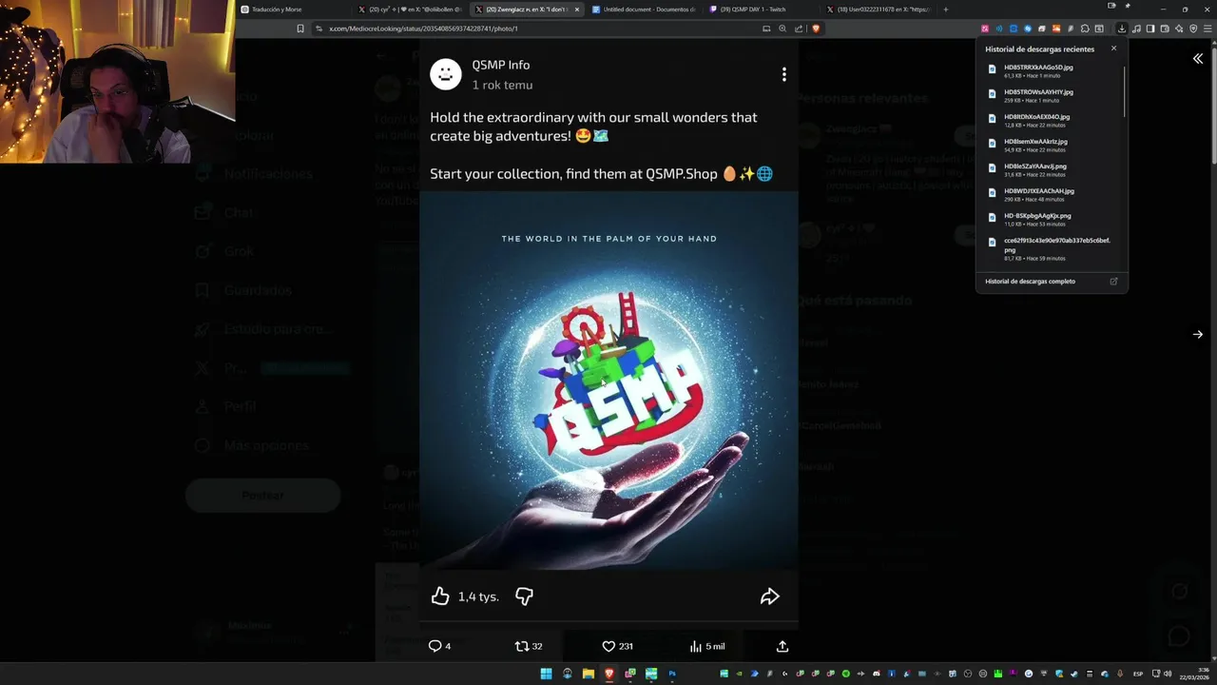Open replies with the comment bubble icon
This screenshot has width=1217, height=685.
(435, 646)
